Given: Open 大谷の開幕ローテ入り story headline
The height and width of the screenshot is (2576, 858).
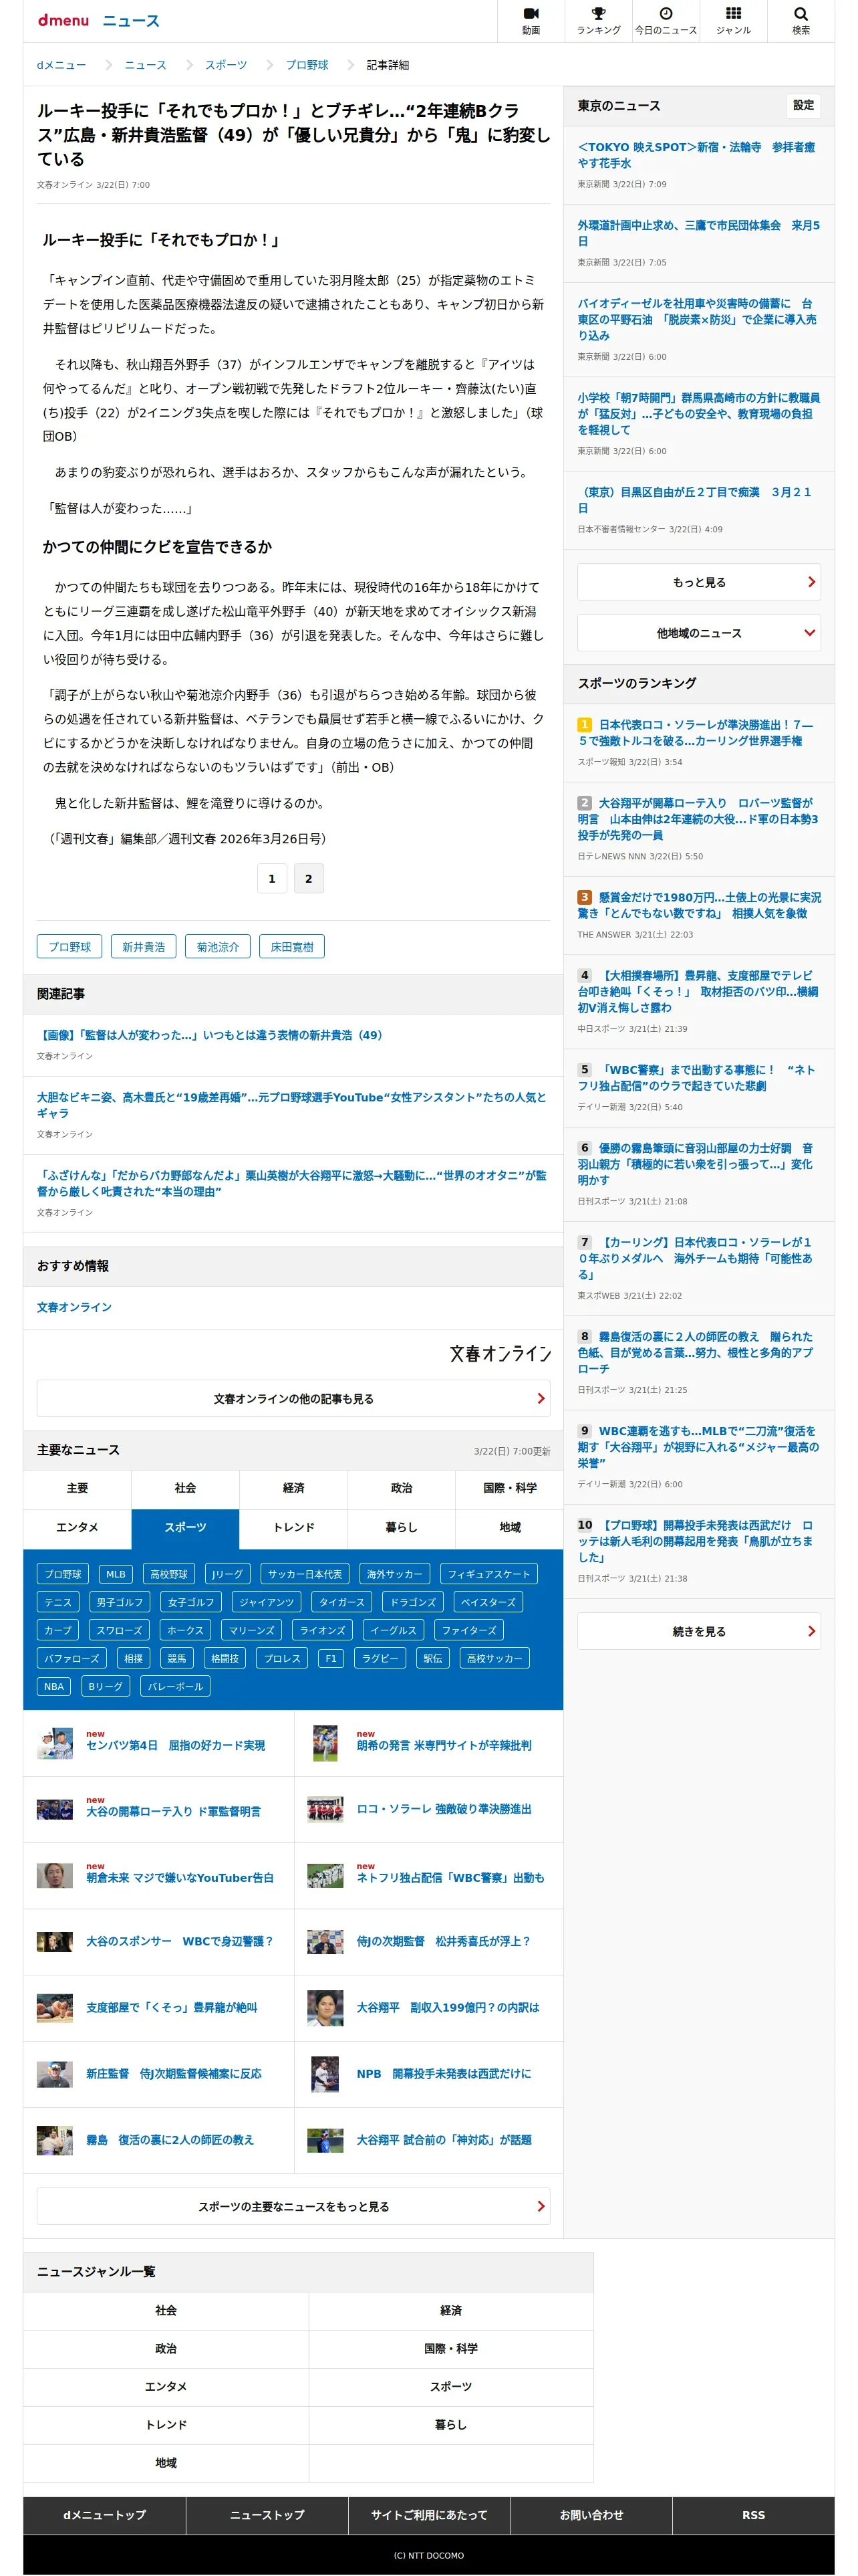Looking at the screenshot, I should click(x=173, y=1811).
